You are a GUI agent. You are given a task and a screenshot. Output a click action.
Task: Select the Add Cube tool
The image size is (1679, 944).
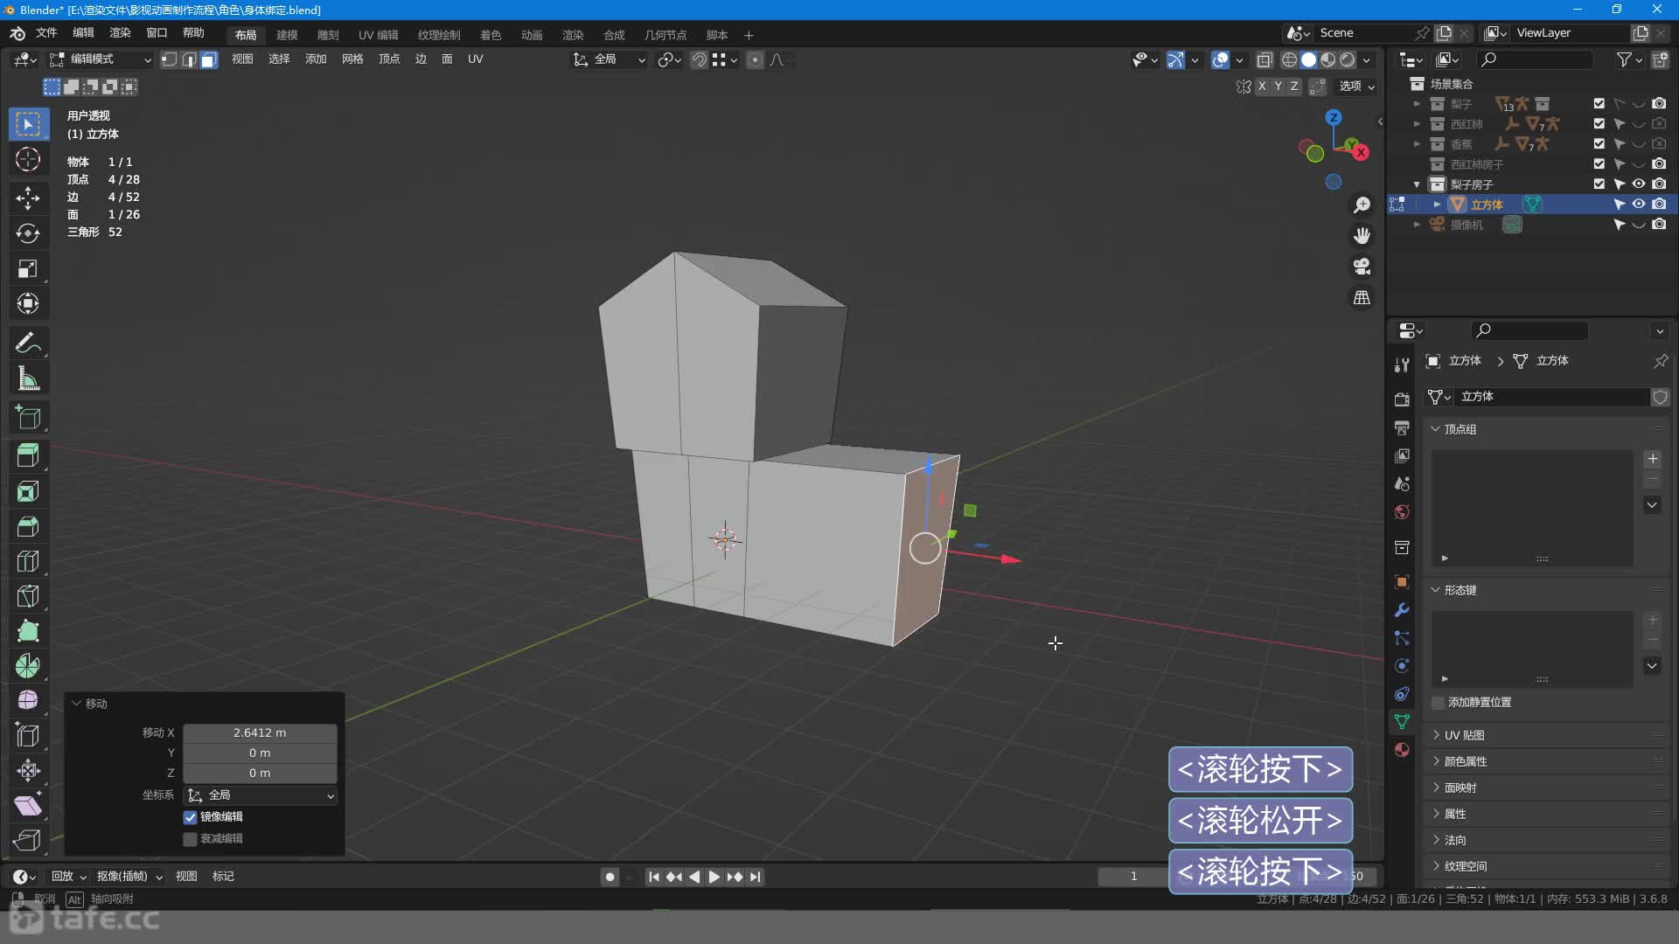coord(28,418)
